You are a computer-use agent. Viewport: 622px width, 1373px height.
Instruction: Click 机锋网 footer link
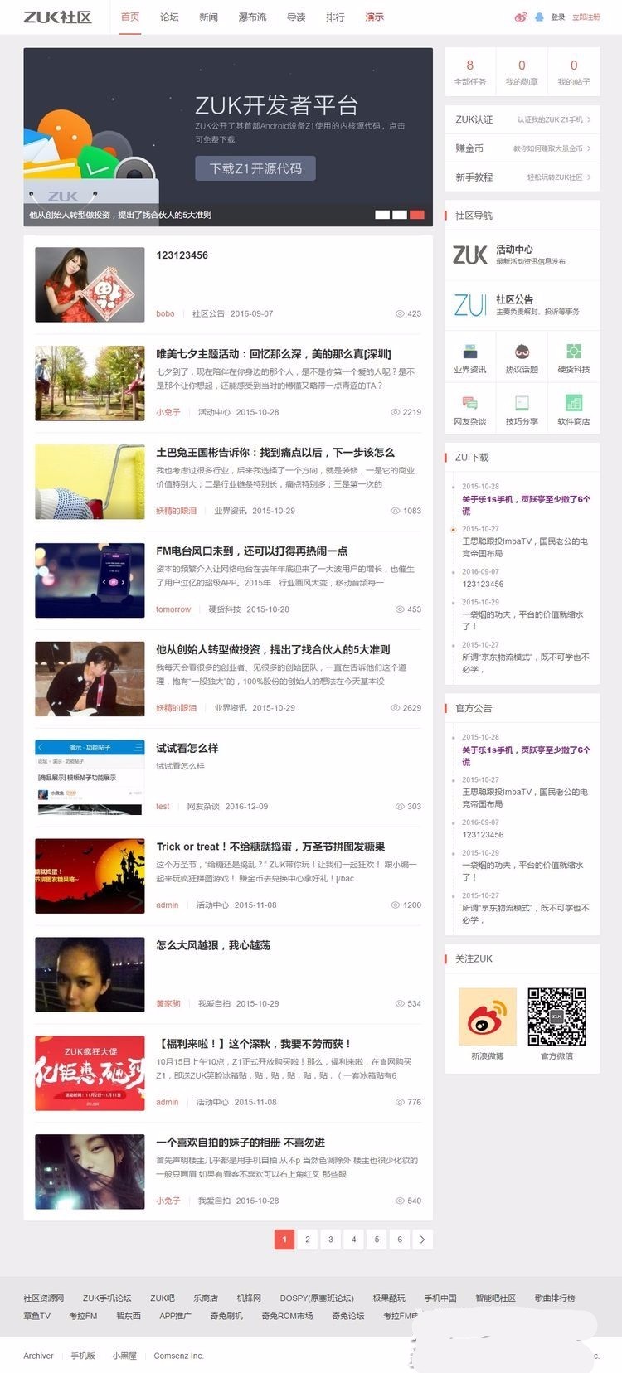[x=249, y=1298]
